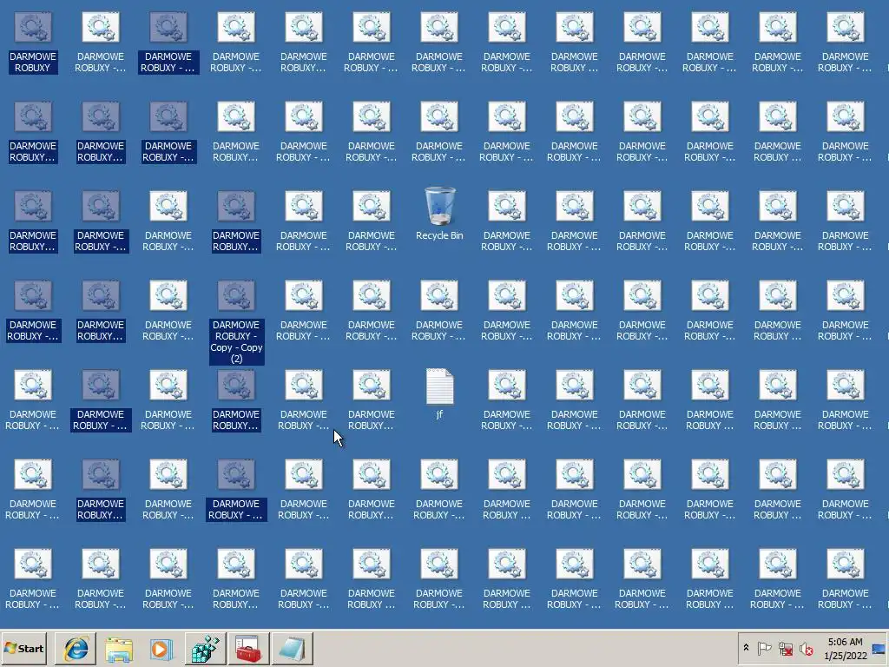The width and height of the screenshot is (889, 667).
Task: Click the icon labeled just DARMOWE ROBUXY
Action: 33,43
